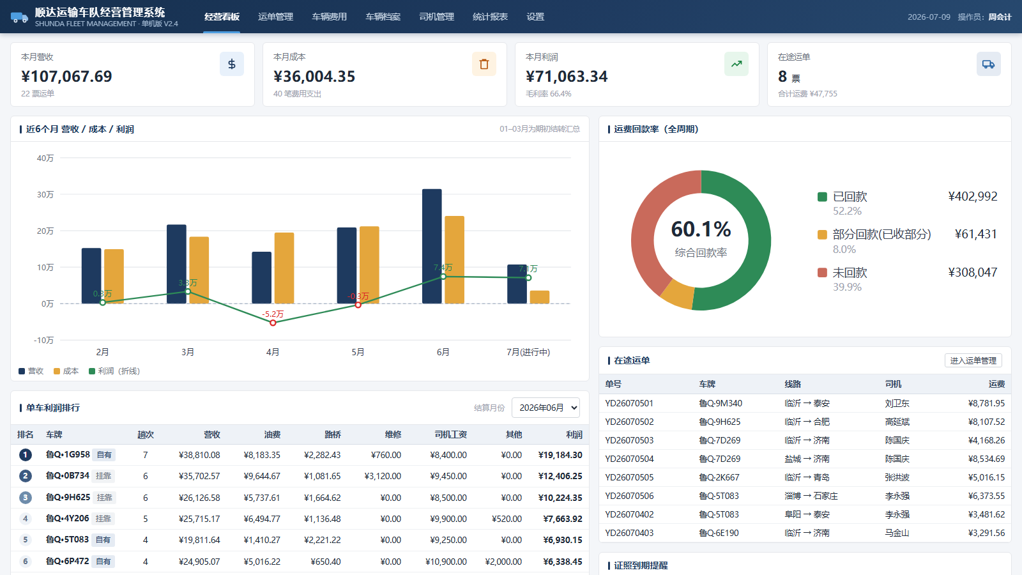
Task: Click waybill YD26070501 in 在途运单 list
Action: (x=629, y=403)
